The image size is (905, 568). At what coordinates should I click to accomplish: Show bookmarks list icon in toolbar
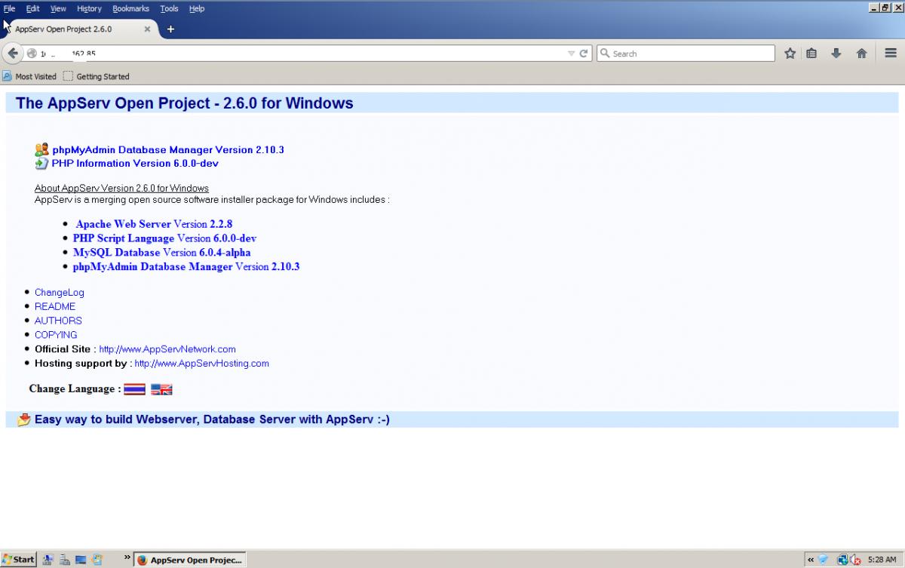click(811, 54)
